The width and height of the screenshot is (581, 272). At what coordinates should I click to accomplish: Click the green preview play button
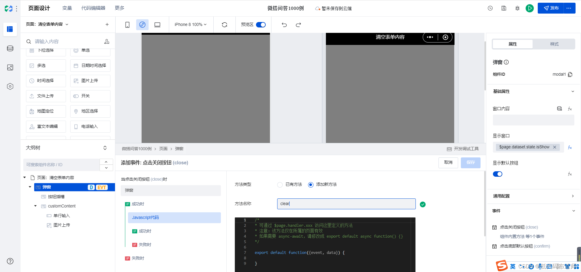coord(530,8)
